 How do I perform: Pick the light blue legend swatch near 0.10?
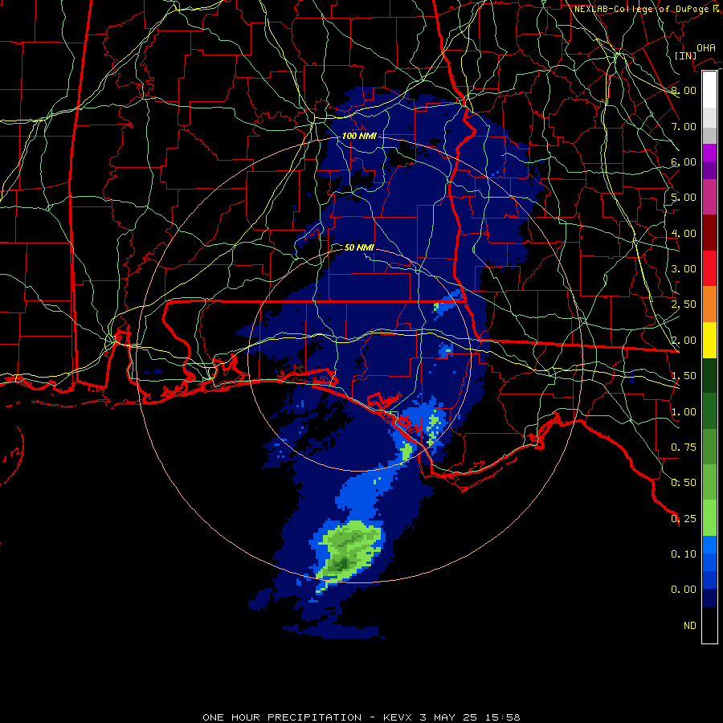709,545
